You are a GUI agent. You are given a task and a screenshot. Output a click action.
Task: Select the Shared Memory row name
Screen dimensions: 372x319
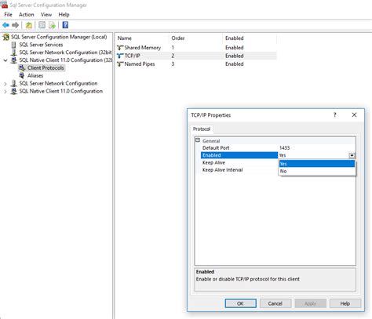tap(143, 48)
